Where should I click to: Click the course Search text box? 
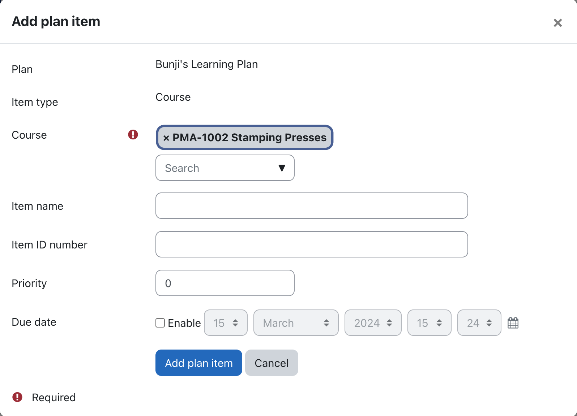pyautogui.click(x=217, y=168)
